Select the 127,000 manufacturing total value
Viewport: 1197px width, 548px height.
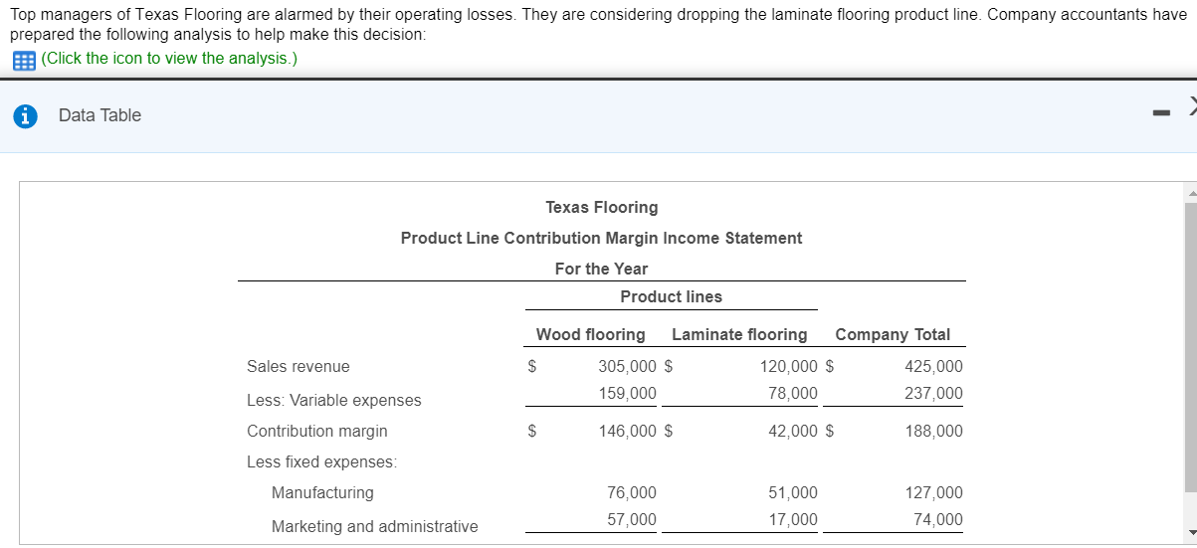[933, 492]
